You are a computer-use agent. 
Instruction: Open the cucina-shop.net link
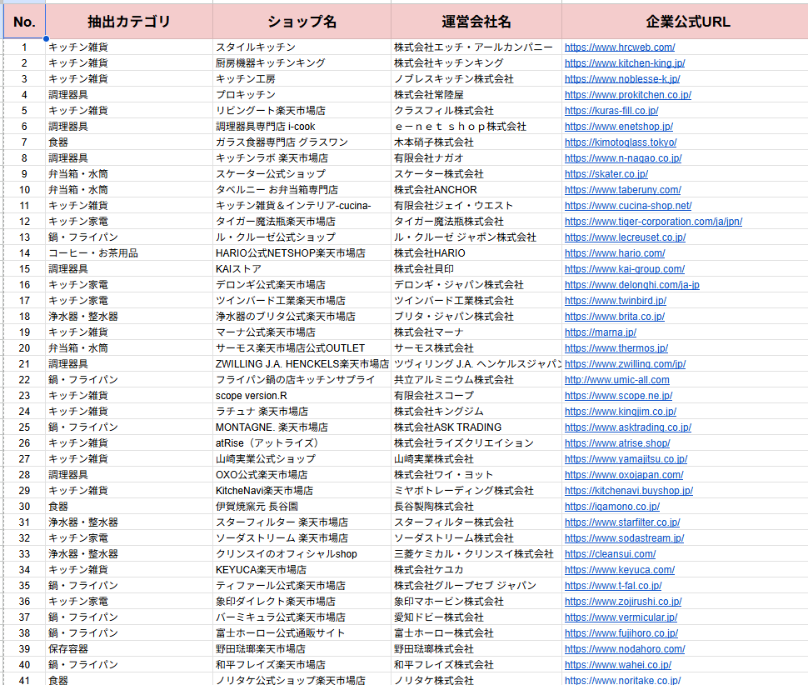point(627,206)
